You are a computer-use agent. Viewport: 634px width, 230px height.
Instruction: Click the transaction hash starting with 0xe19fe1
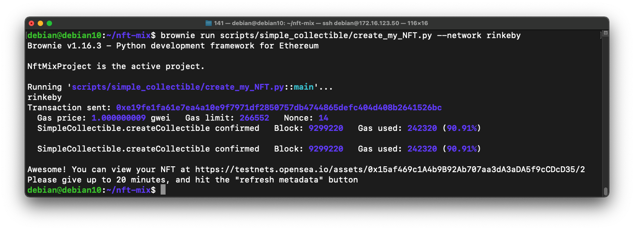[x=279, y=108]
